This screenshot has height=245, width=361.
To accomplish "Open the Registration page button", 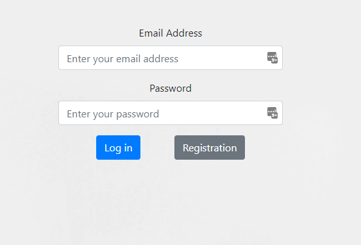I will pyautogui.click(x=210, y=148).
